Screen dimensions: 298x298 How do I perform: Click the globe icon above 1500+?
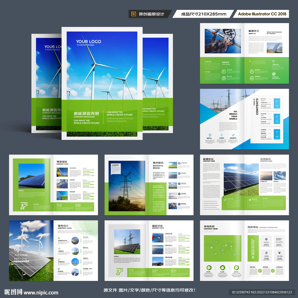pos(266,239)
